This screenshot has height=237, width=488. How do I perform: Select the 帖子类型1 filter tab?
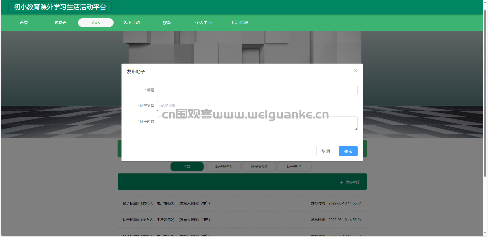295,167
